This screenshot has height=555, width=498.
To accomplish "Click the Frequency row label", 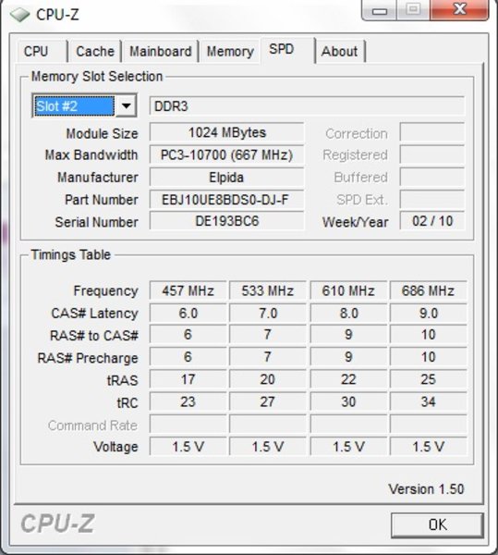I will [105, 291].
